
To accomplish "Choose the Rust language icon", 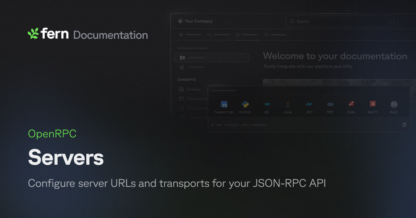I will (394, 104).
